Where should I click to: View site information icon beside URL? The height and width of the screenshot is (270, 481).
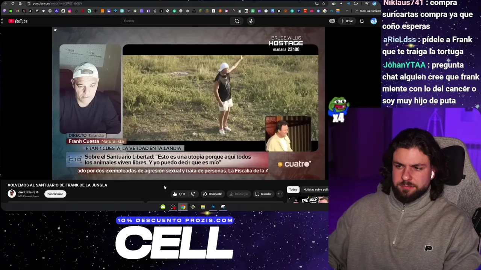point(29,3)
